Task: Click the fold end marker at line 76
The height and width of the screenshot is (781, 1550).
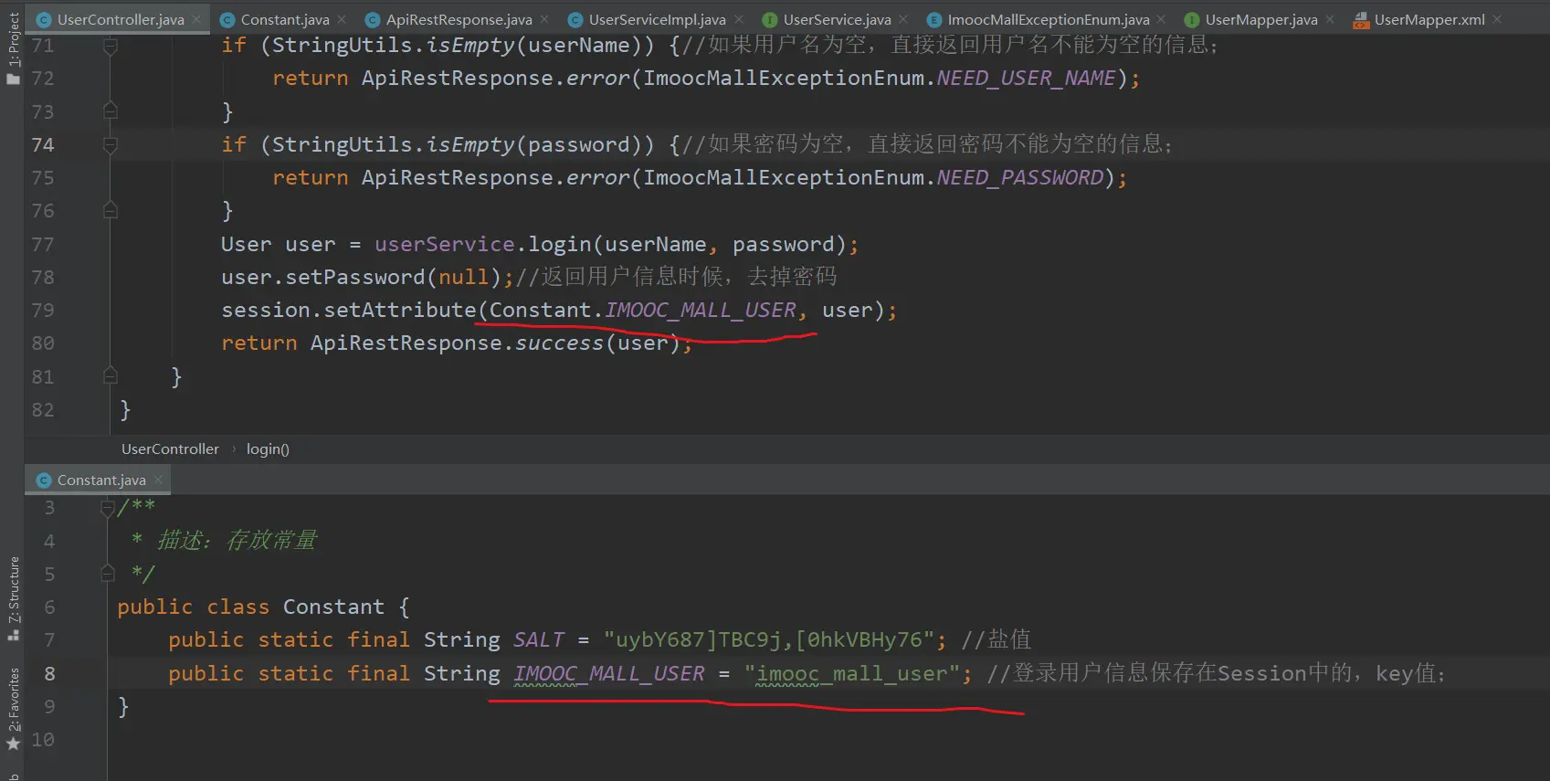Action: point(111,211)
